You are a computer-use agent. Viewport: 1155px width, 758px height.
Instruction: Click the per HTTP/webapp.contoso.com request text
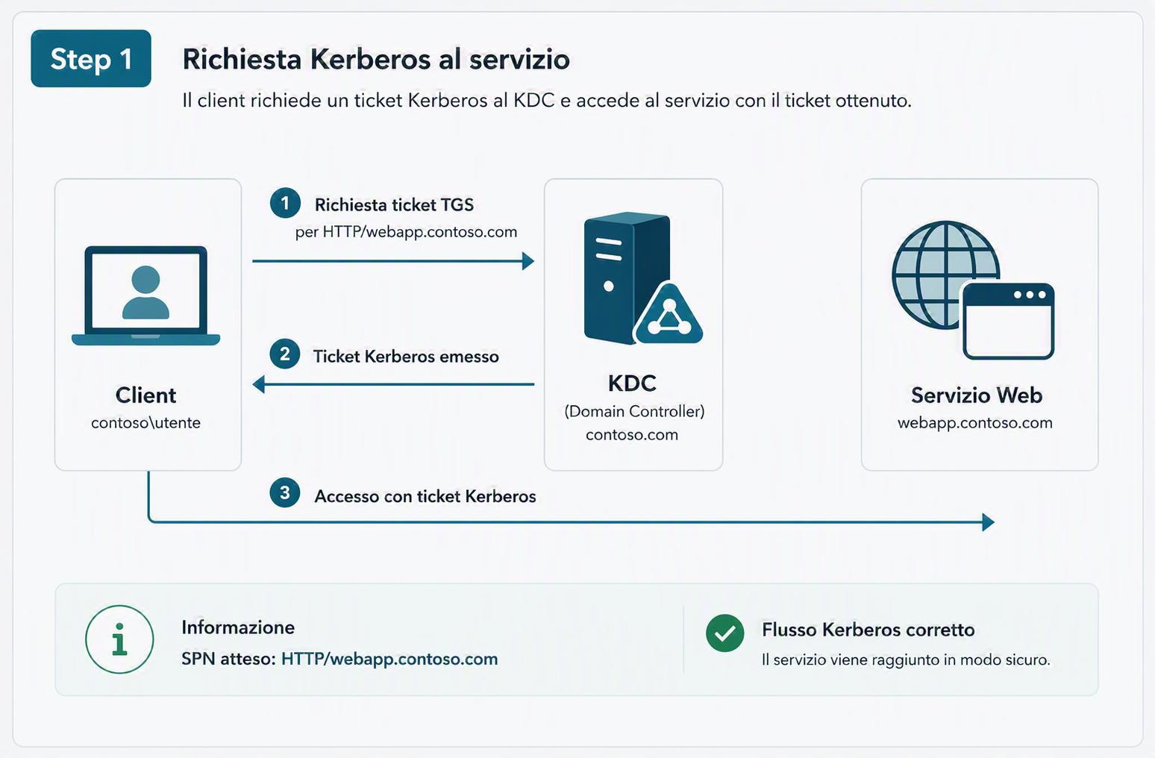tap(406, 232)
